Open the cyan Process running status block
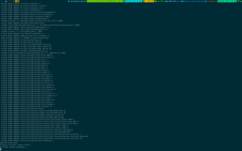 pos(133,1)
